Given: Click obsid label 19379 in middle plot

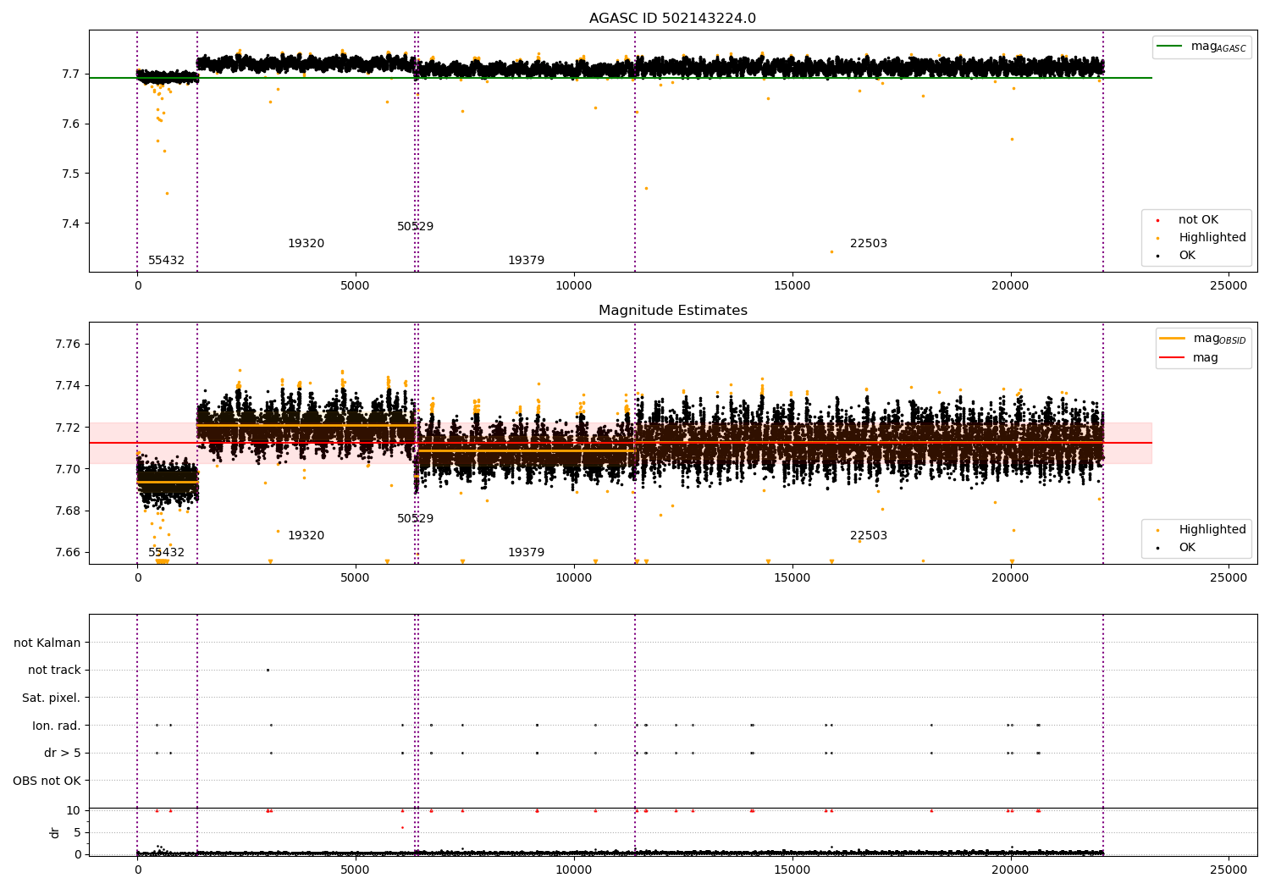Looking at the screenshot, I should [x=526, y=553].
